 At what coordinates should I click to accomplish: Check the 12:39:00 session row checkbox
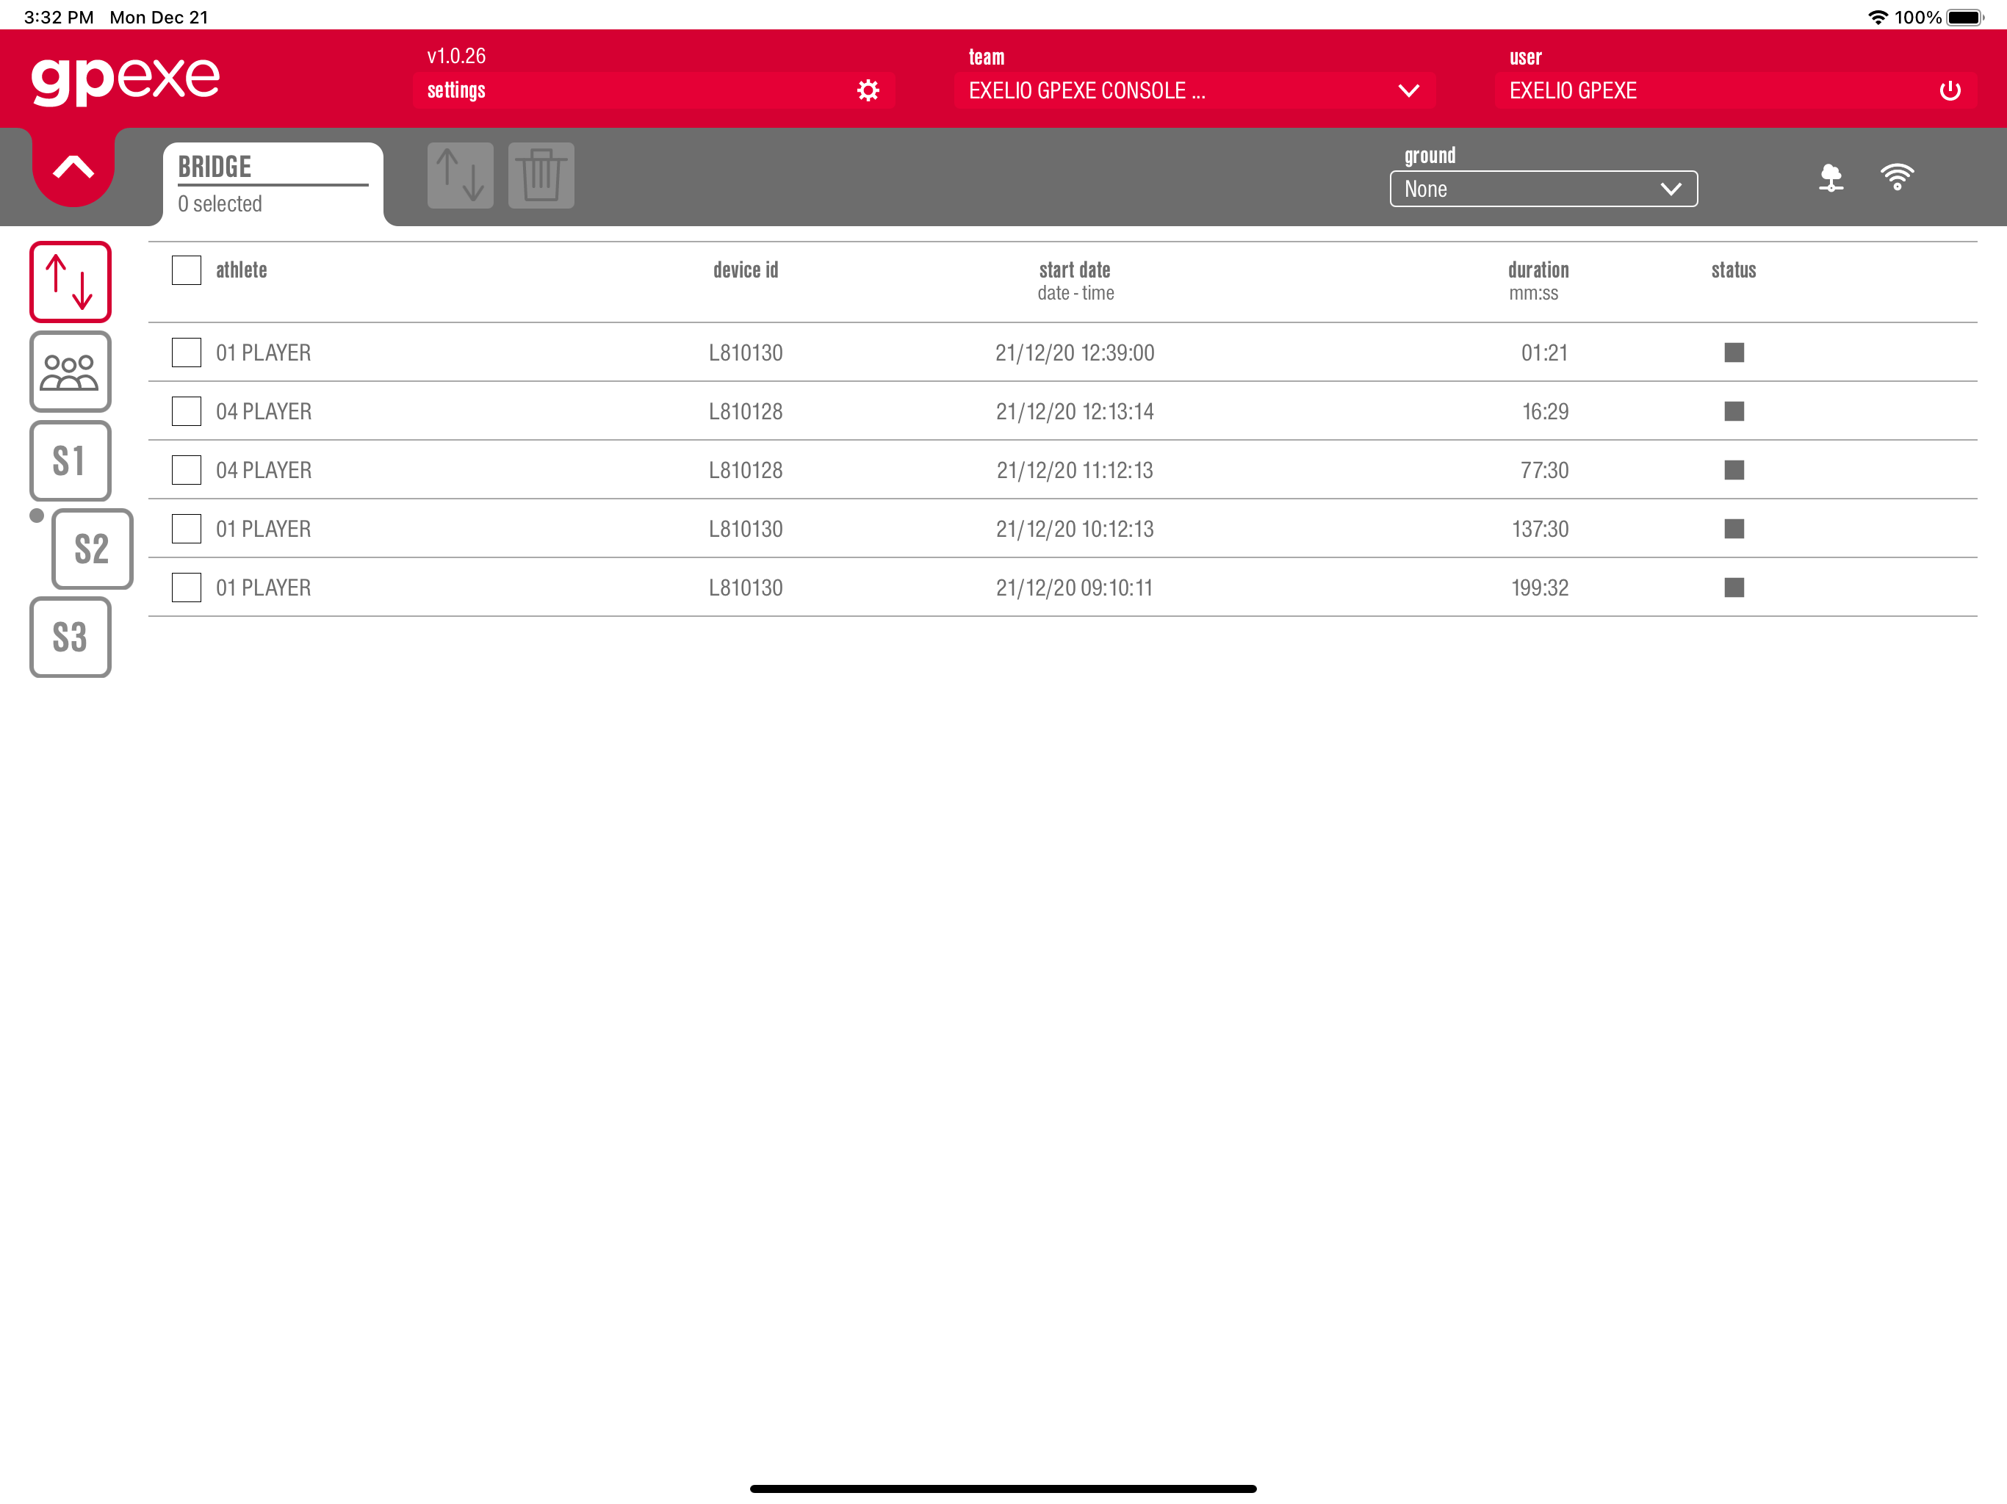click(186, 353)
